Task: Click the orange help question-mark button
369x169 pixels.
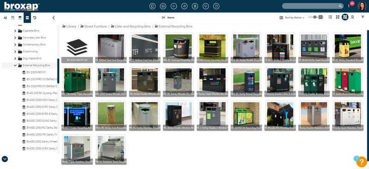Action: coord(362,162)
